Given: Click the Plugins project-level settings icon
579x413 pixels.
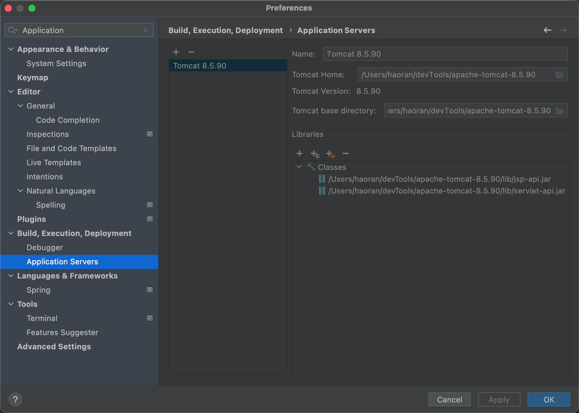Looking at the screenshot, I should click(x=150, y=219).
